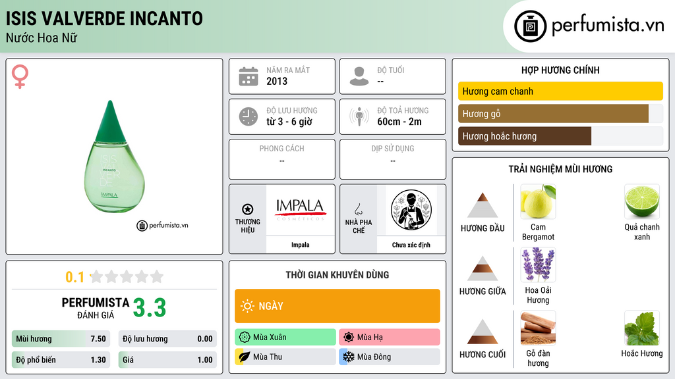This screenshot has height=379, width=675.
Task: Click the perfumista.vn bottle logo icon
Action: [530, 26]
